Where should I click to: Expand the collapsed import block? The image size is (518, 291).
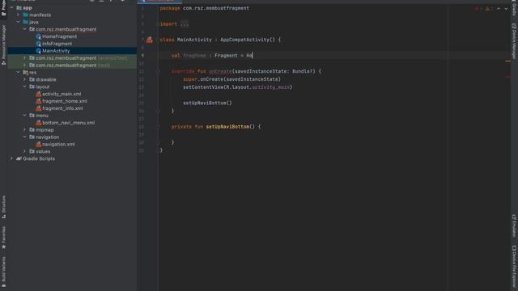tap(185, 24)
